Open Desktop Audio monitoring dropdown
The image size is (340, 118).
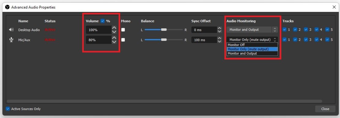tap(252, 30)
